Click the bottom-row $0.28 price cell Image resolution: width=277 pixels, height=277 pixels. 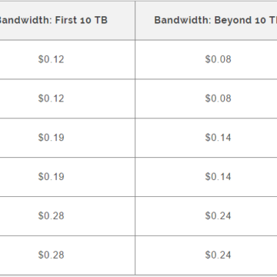click(51, 255)
